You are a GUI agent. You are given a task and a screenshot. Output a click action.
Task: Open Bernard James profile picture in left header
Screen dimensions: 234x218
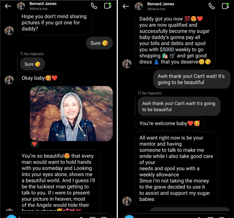coord(21,6)
